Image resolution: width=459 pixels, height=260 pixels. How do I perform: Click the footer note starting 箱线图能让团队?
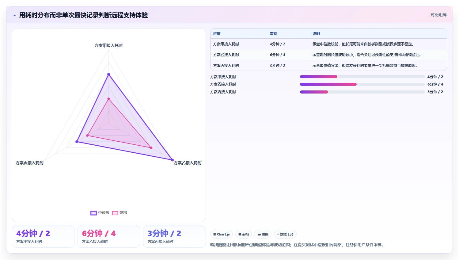pyautogui.click(x=298, y=245)
